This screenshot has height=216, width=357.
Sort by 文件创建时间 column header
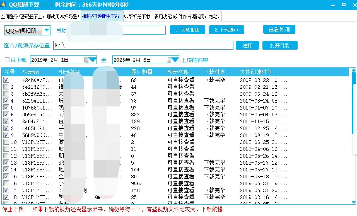256,72
